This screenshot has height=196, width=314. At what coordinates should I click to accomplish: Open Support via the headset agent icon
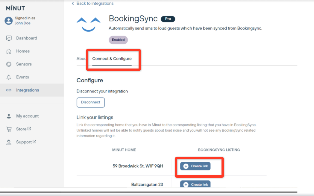[x=9, y=142]
